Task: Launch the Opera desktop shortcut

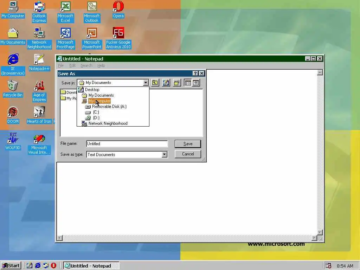Action: pyautogui.click(x=118, y=9)
